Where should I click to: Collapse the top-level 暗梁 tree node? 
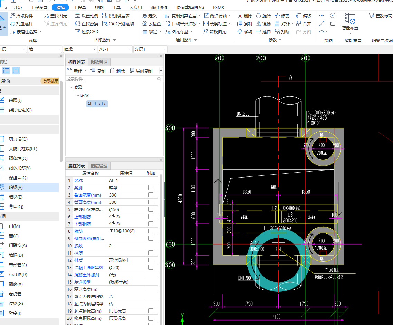[71, 87]
